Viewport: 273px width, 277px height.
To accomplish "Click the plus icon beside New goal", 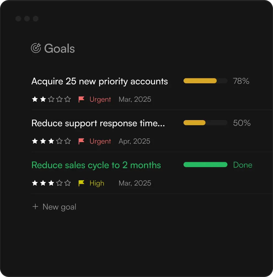I will coord(35,207).
